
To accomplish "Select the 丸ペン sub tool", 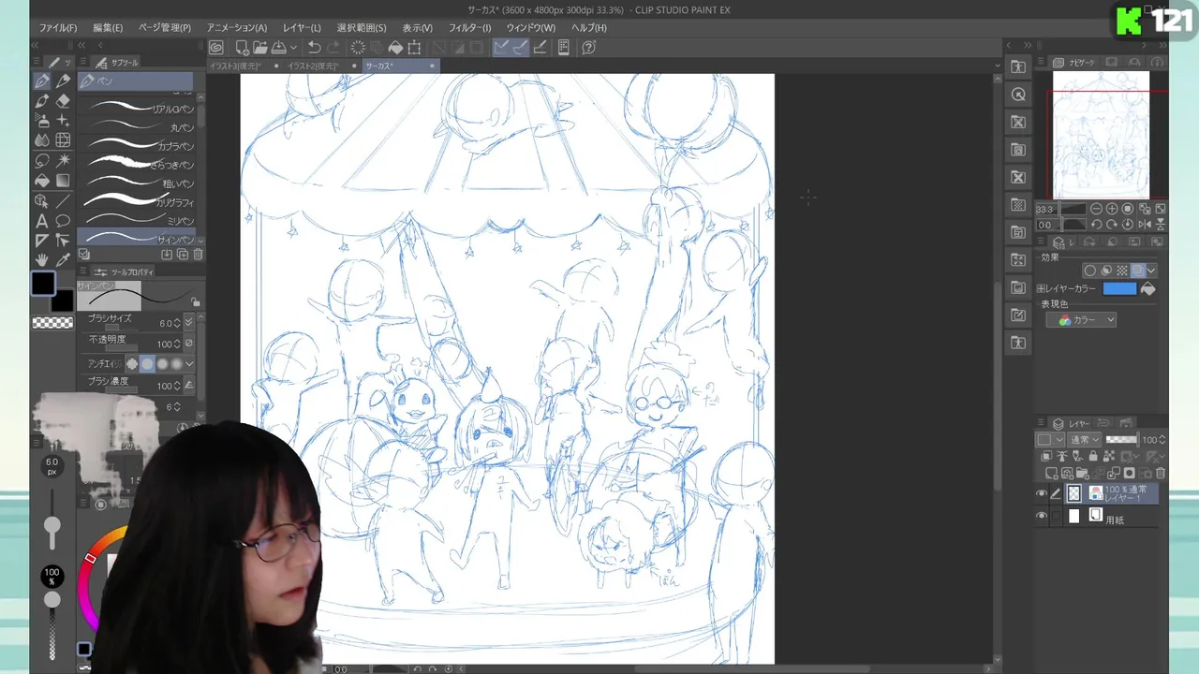I will tap(137, 127).
